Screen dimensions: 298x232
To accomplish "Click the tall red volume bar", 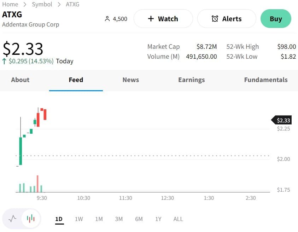I will tap(37, 184).
